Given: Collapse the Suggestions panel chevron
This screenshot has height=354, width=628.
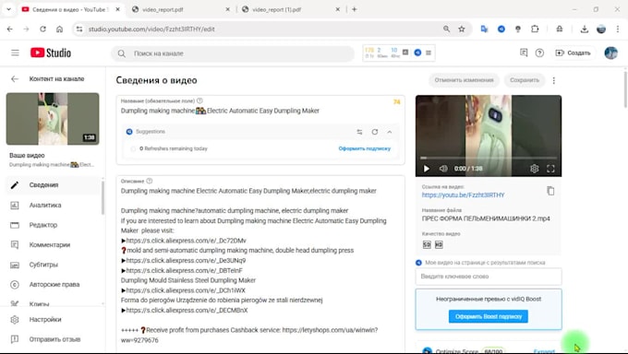Looking at the screenshot, I should [x=390, y=132].
